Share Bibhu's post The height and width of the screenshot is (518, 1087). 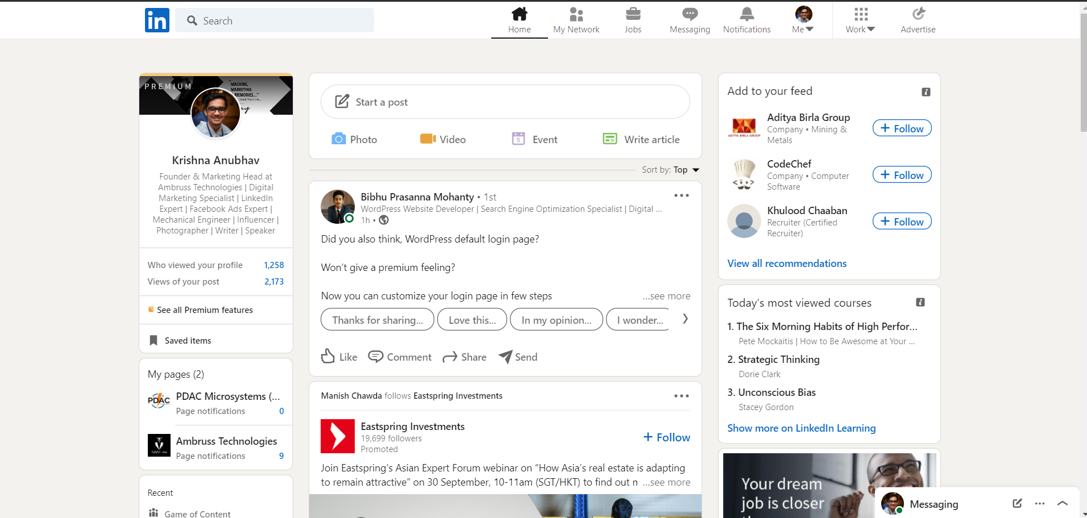point(465,357)
